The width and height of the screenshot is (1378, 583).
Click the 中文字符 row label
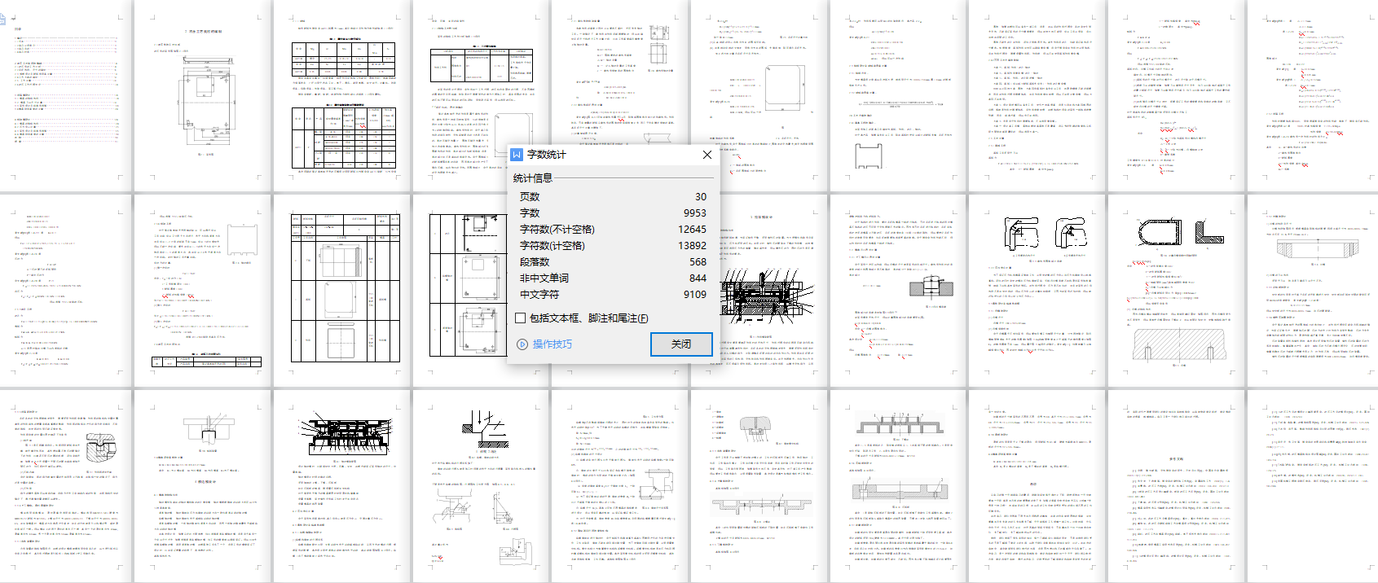(x=539, y=295)
